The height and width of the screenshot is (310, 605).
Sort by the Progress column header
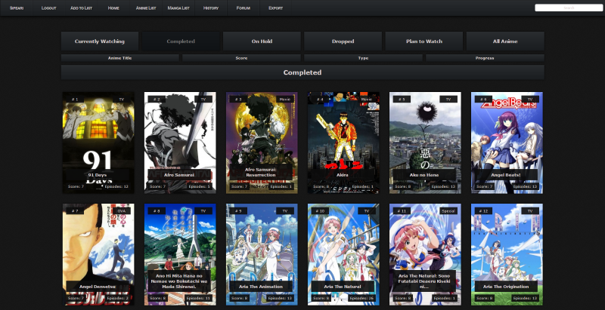[485, 58]
